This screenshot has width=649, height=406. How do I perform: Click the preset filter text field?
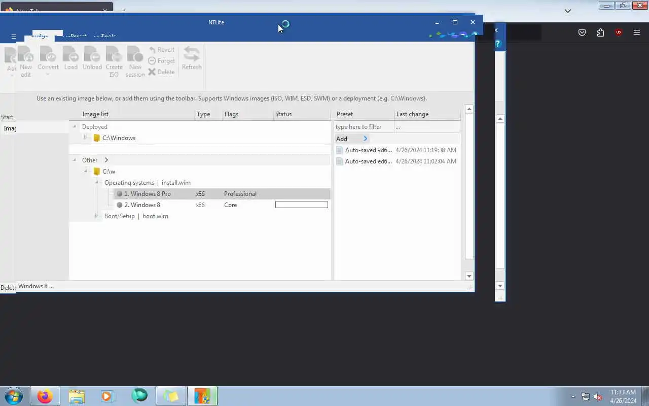tap(364, 127)
